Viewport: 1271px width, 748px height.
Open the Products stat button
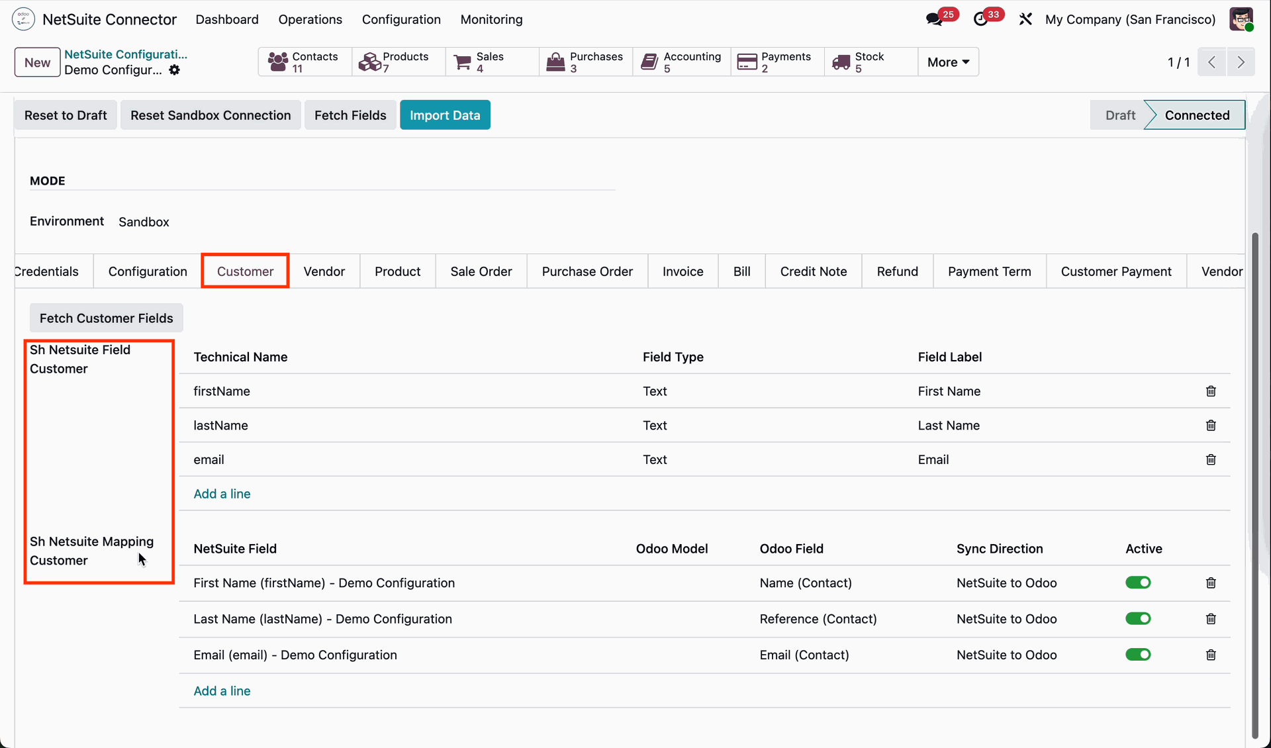(x=399, y=62)
